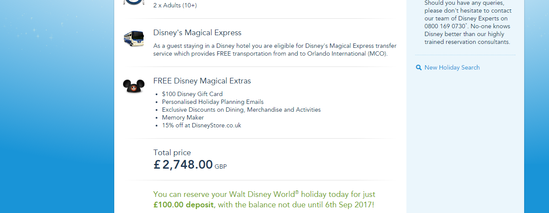Click the £100.00 deposit text

[183, 205]
